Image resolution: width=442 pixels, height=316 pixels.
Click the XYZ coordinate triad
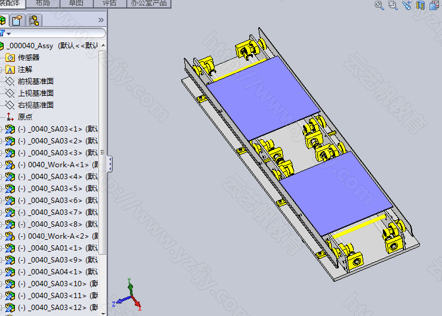[x=127, y=295]
